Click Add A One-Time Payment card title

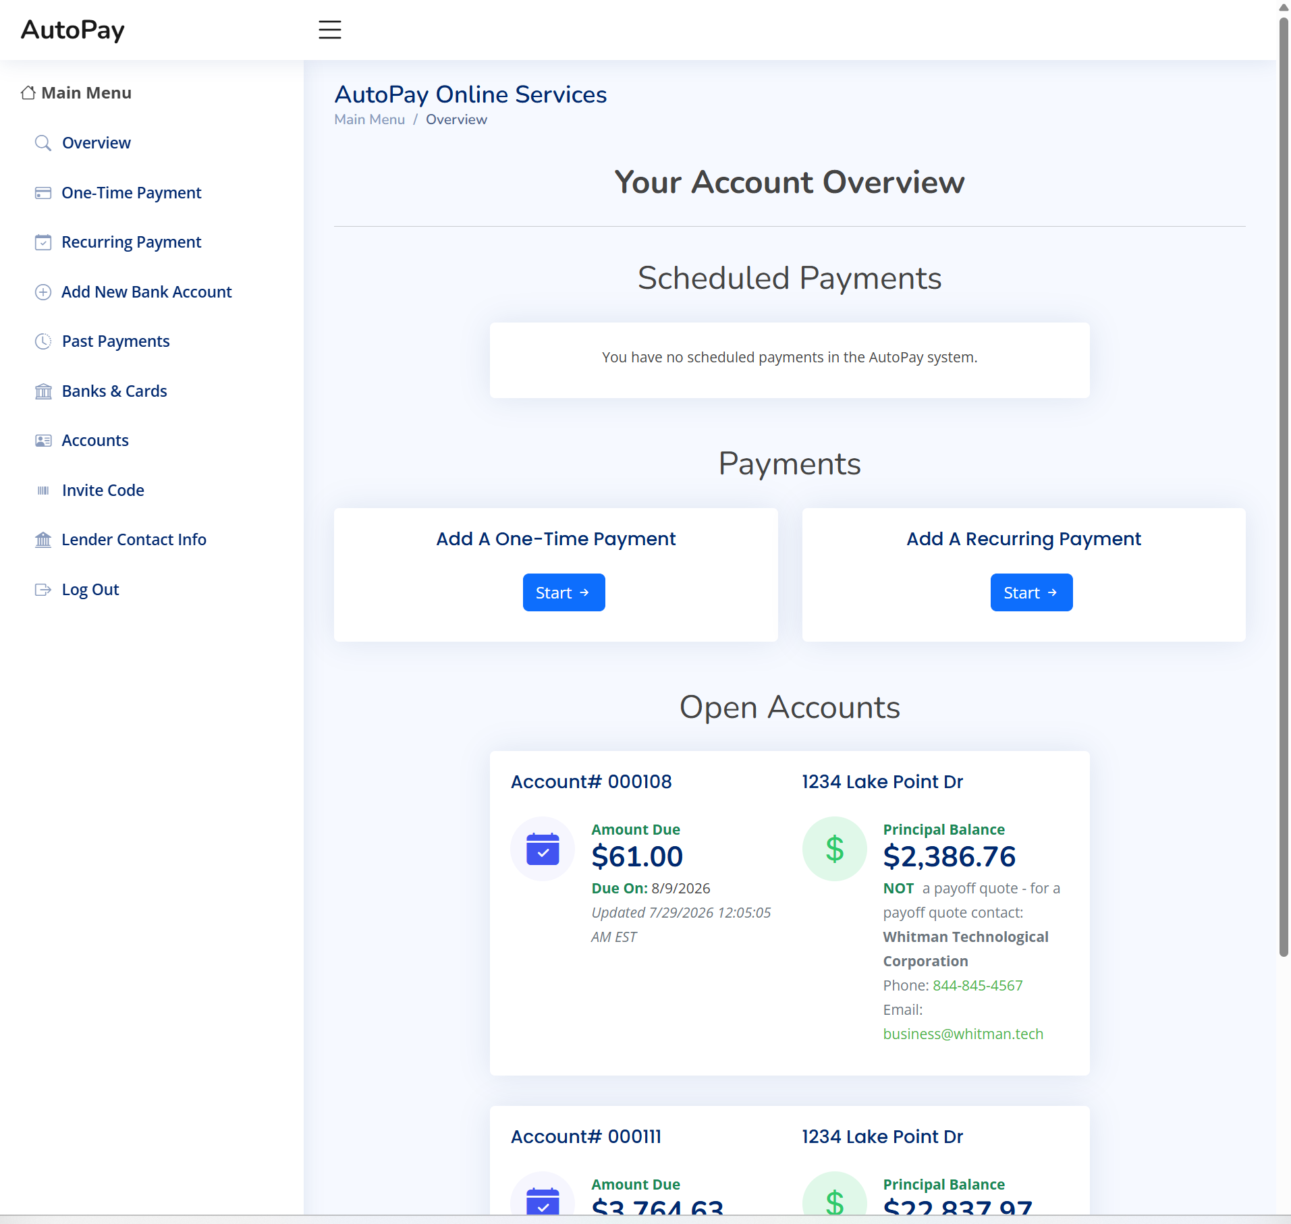556,538
